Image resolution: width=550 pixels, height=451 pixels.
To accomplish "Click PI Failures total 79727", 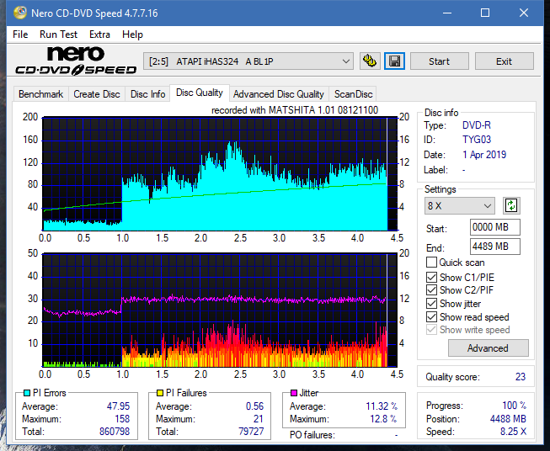I will point(251,432).
